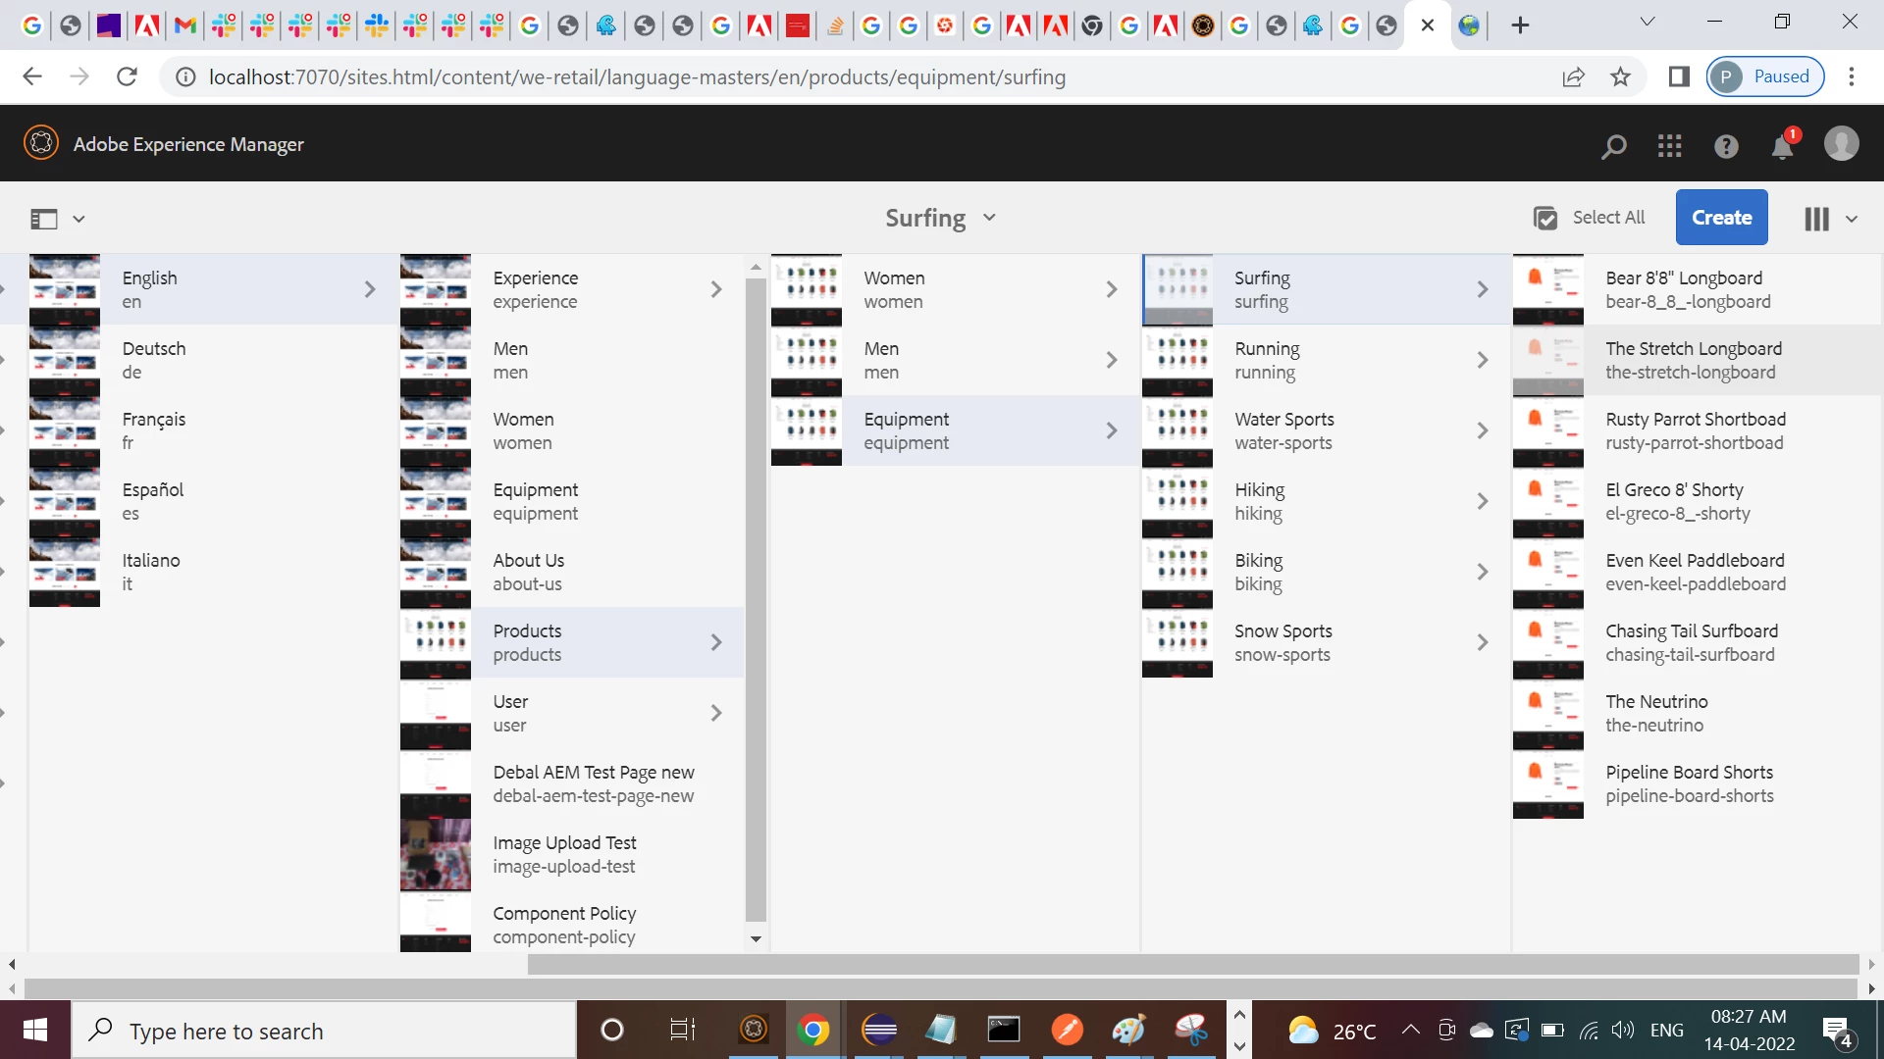Image resolution: width=1884 pixels, height=1059 pixels.
Task: Click the Help question mark icon
Action: click(x=1726, y=146)
